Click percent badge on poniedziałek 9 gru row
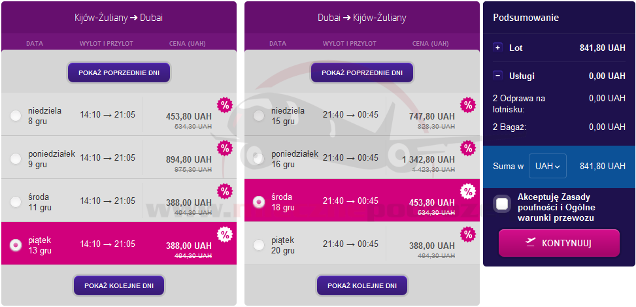The image size is (636, 307). pyautogui.click(x=225, y=148)
